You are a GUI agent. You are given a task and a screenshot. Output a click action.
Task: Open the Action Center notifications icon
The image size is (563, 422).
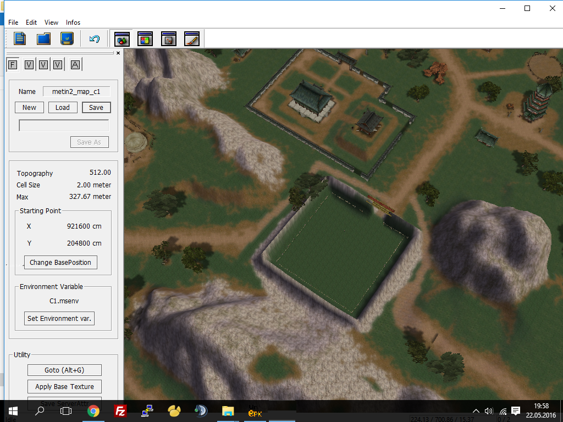(x=516, y=411)
